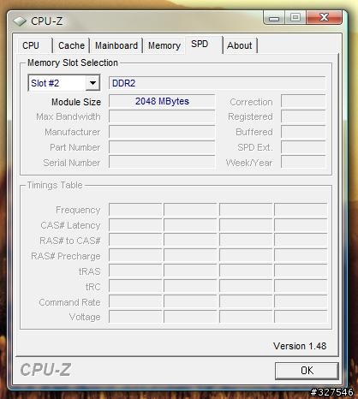Image resolution: width=358 pixels, height=399 pixels.
Task: Click the Week/Year field
Action: [x=303, y=162]
